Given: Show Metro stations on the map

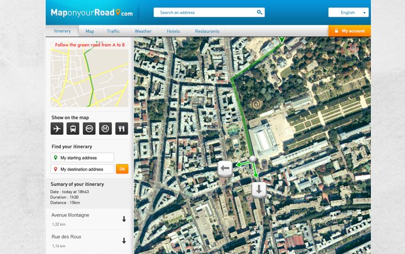Looking at the screenshot, I should coord(105,128).
